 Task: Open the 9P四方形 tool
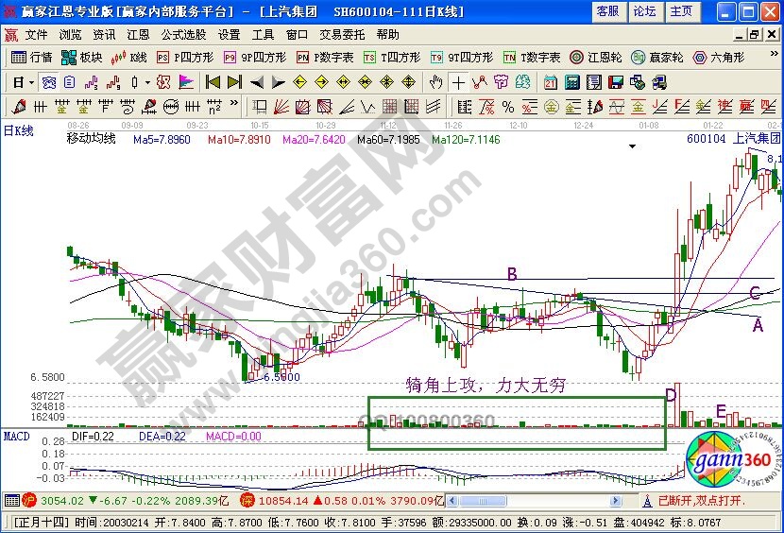(254, 58)
